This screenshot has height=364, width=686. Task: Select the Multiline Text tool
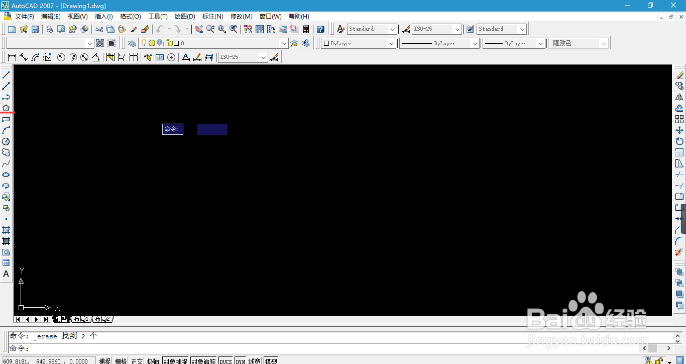point(6,274)
